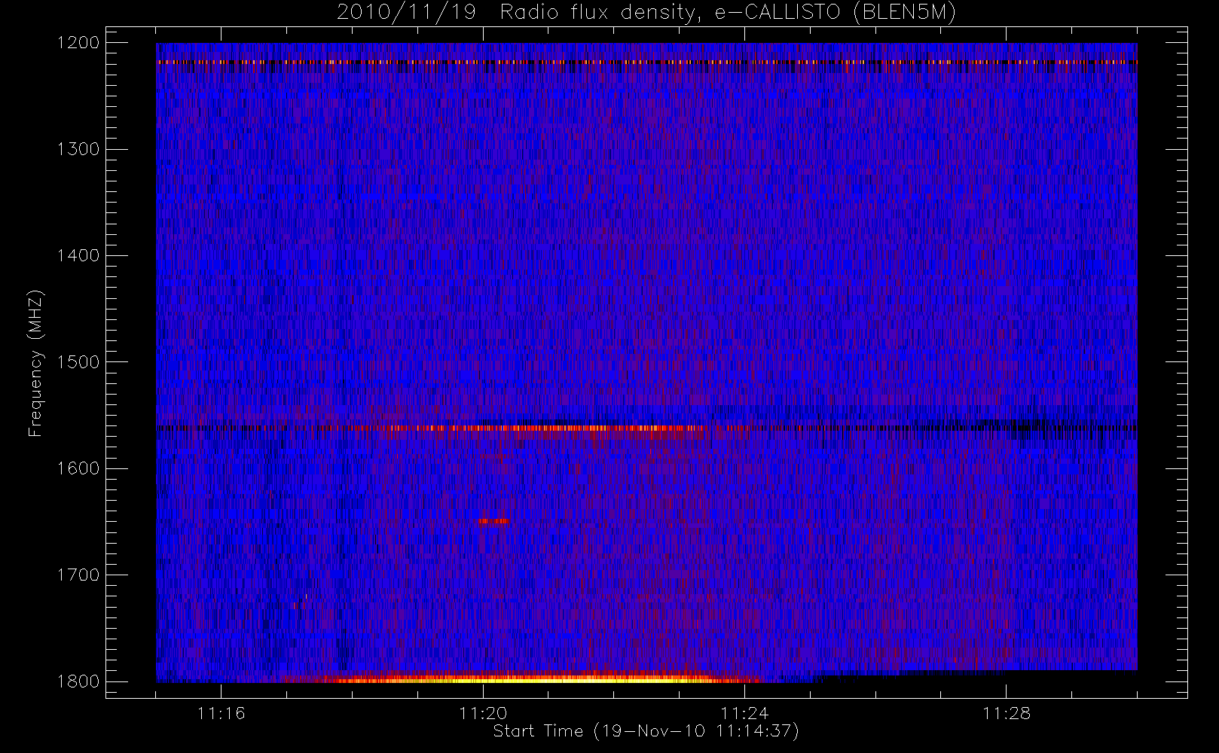This screenshot has height=753, width=1219.
Task: Click the 11:24 time axis label
Action: [744, 713]
